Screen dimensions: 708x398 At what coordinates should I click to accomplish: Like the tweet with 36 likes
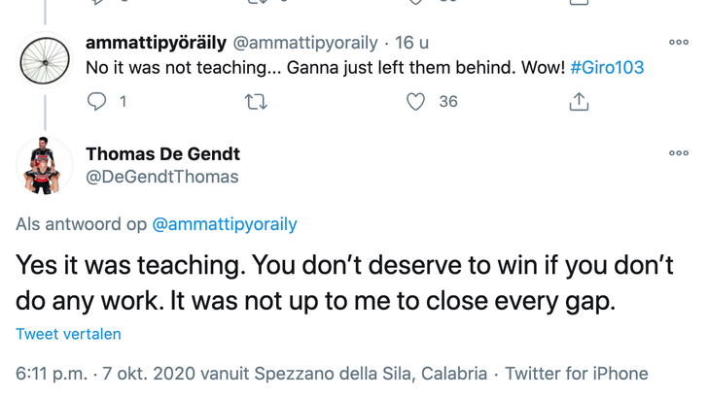416,101
